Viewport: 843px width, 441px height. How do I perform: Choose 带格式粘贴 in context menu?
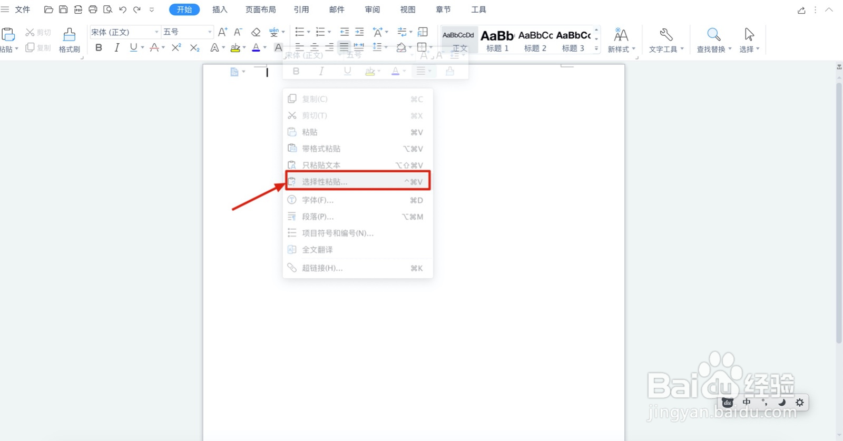[x=358, y=149]
